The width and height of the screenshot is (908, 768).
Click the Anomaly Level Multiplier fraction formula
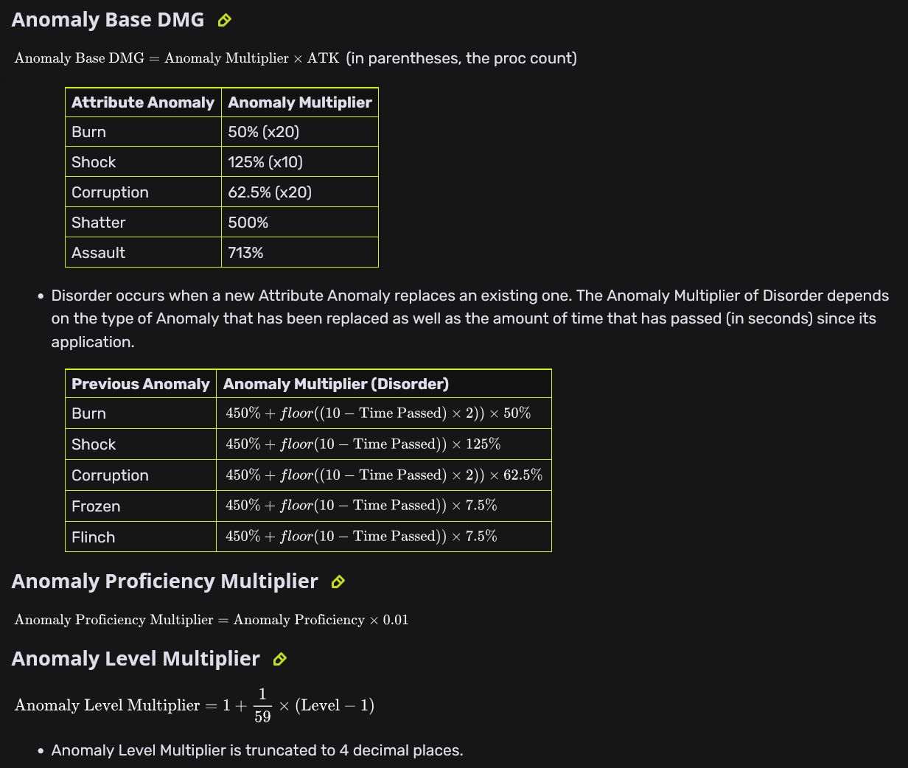[x=195, y=705]
